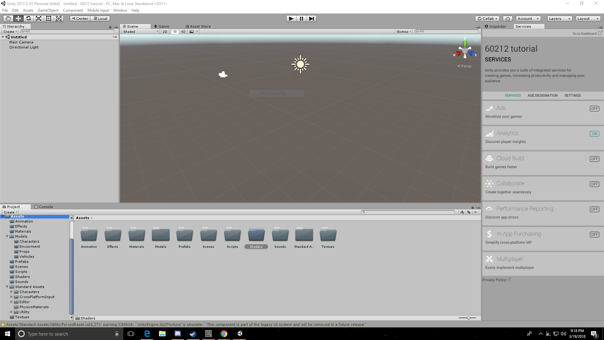Collapse the Models folder in tree
The width and height of the screenshot is (604, 340).
pyautogui.click(x=7, y=236)
